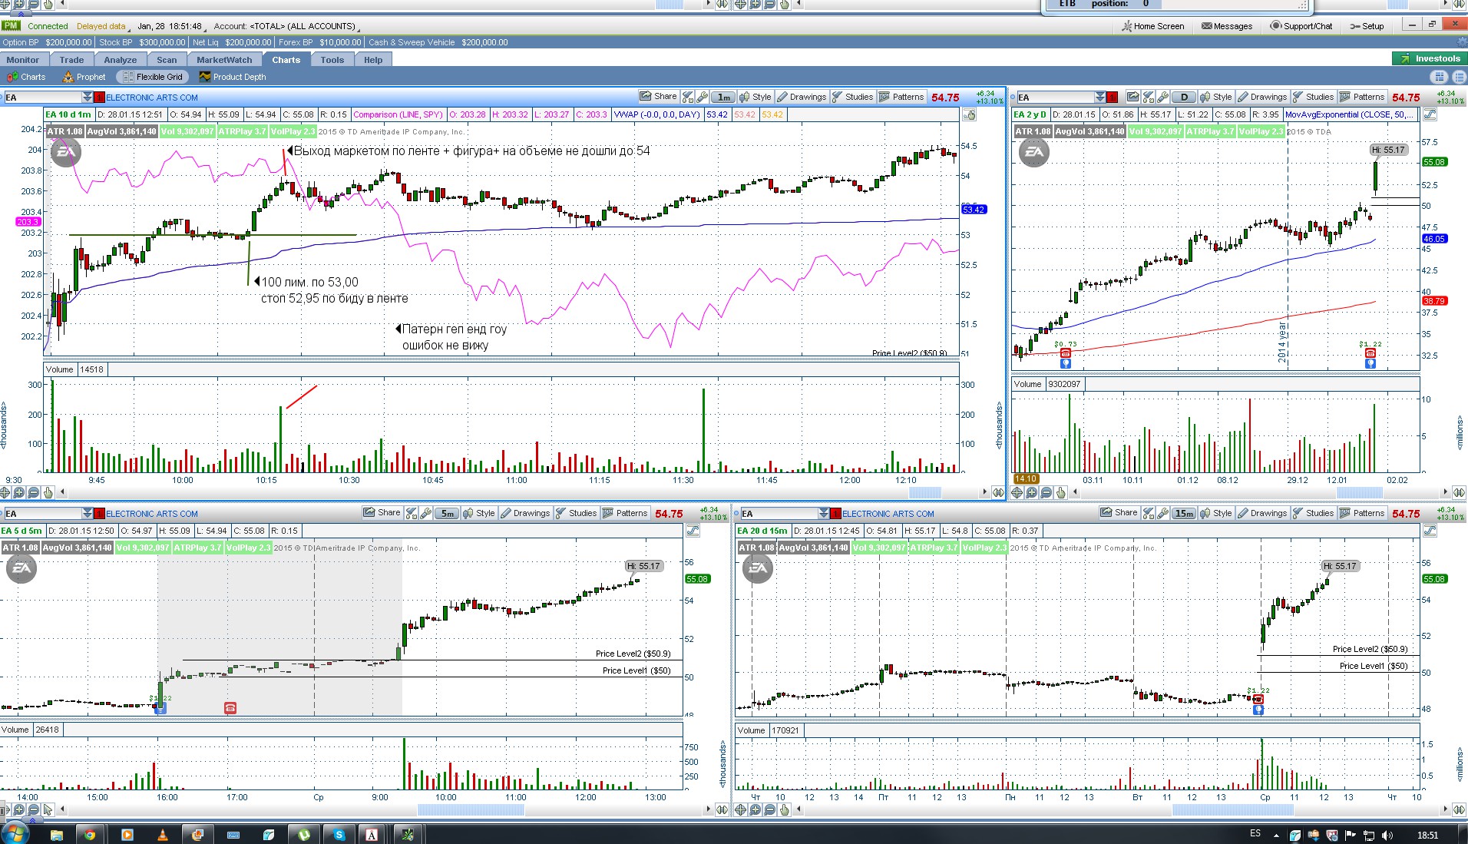Open Support/Chat
The width and height of the screenshot is (1468, 844).
coord(1301,26)
